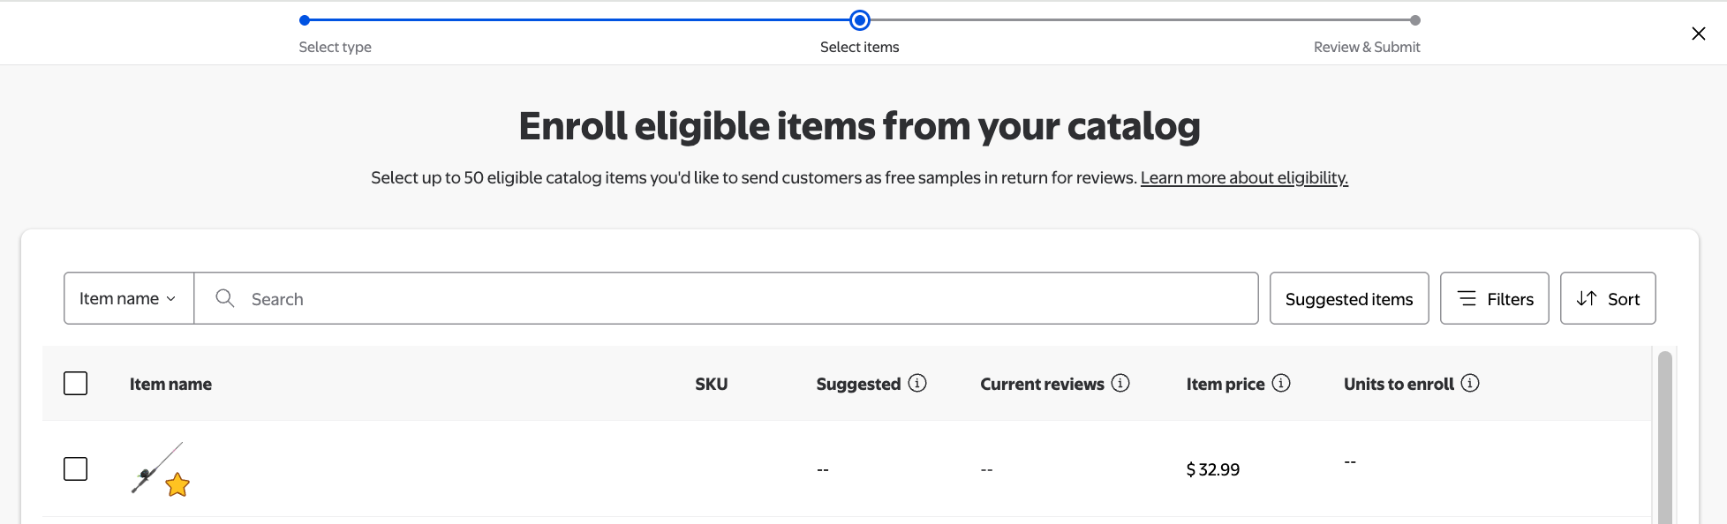Click the Item price info icon
Screen dimensions: 1727x524
(1281, 383)
